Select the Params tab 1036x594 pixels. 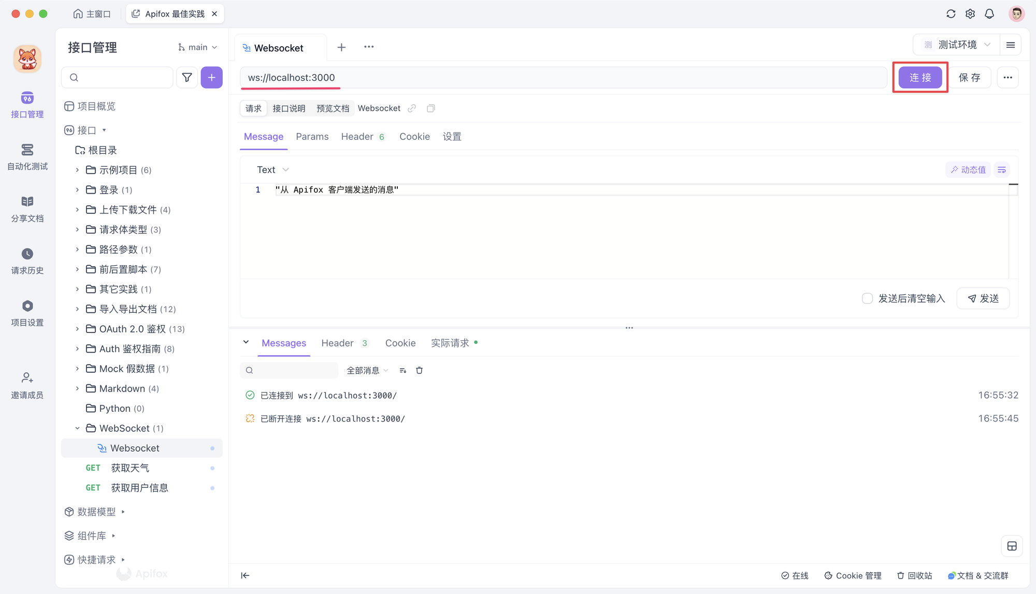[x=312, y=137]
